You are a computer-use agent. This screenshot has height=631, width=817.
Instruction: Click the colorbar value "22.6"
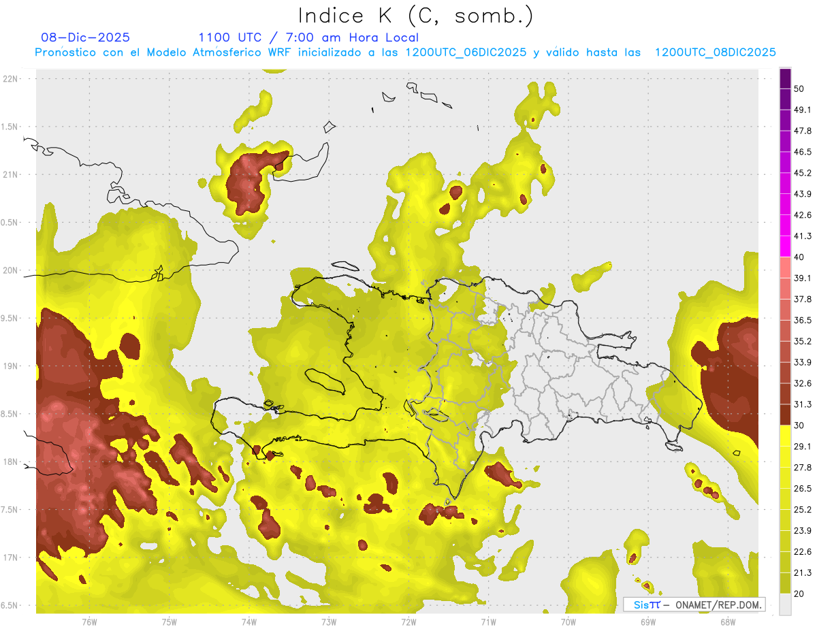[x=803, y=552]
